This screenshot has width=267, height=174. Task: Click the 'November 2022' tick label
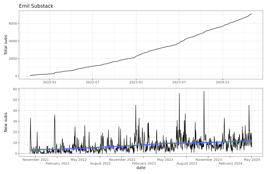(122, 160)
